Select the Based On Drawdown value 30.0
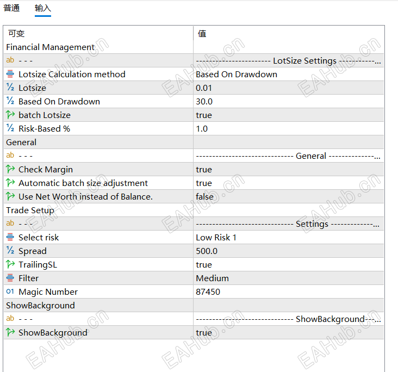This screenshot has width=398, height=372. click(x=289, y=101)
